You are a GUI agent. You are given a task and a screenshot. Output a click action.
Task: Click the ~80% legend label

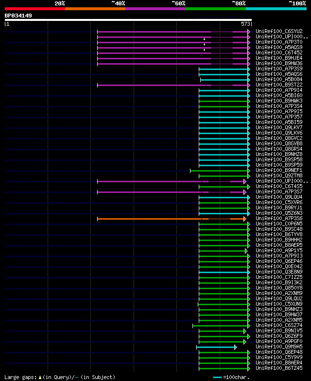coord(239,3)
